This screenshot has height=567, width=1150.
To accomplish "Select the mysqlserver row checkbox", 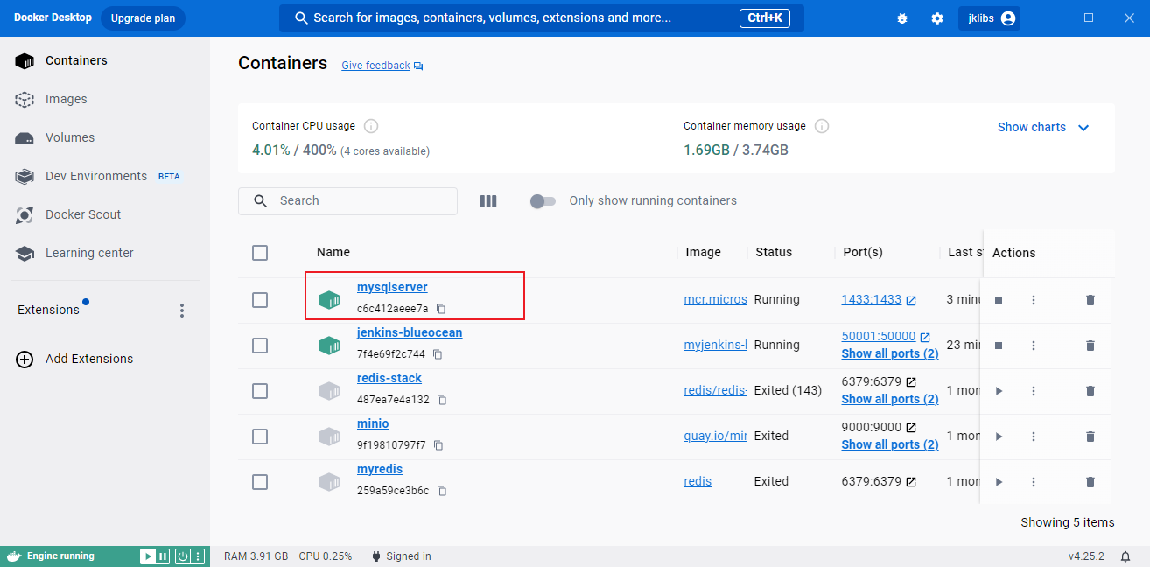I will click(x=260, y=300).
